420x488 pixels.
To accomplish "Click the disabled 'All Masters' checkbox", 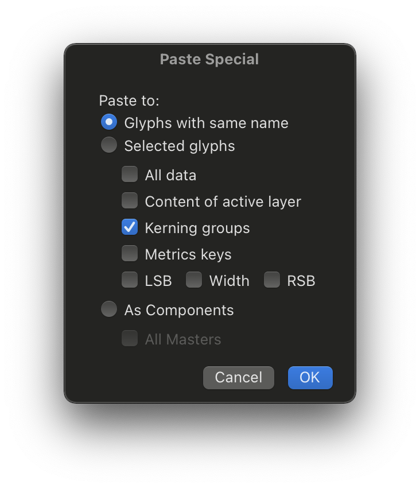I will [x=130, y=339].
